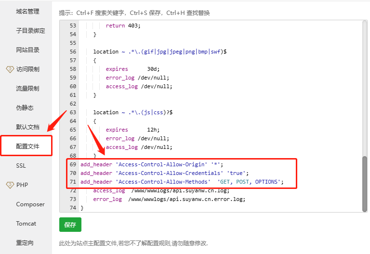The width and height of the screenshot is (370, 254).
Task: Click line number 63 in gutter
Action: point(73,112)
